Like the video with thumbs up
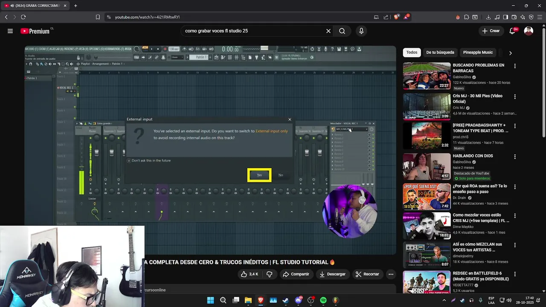 (249, 274)
